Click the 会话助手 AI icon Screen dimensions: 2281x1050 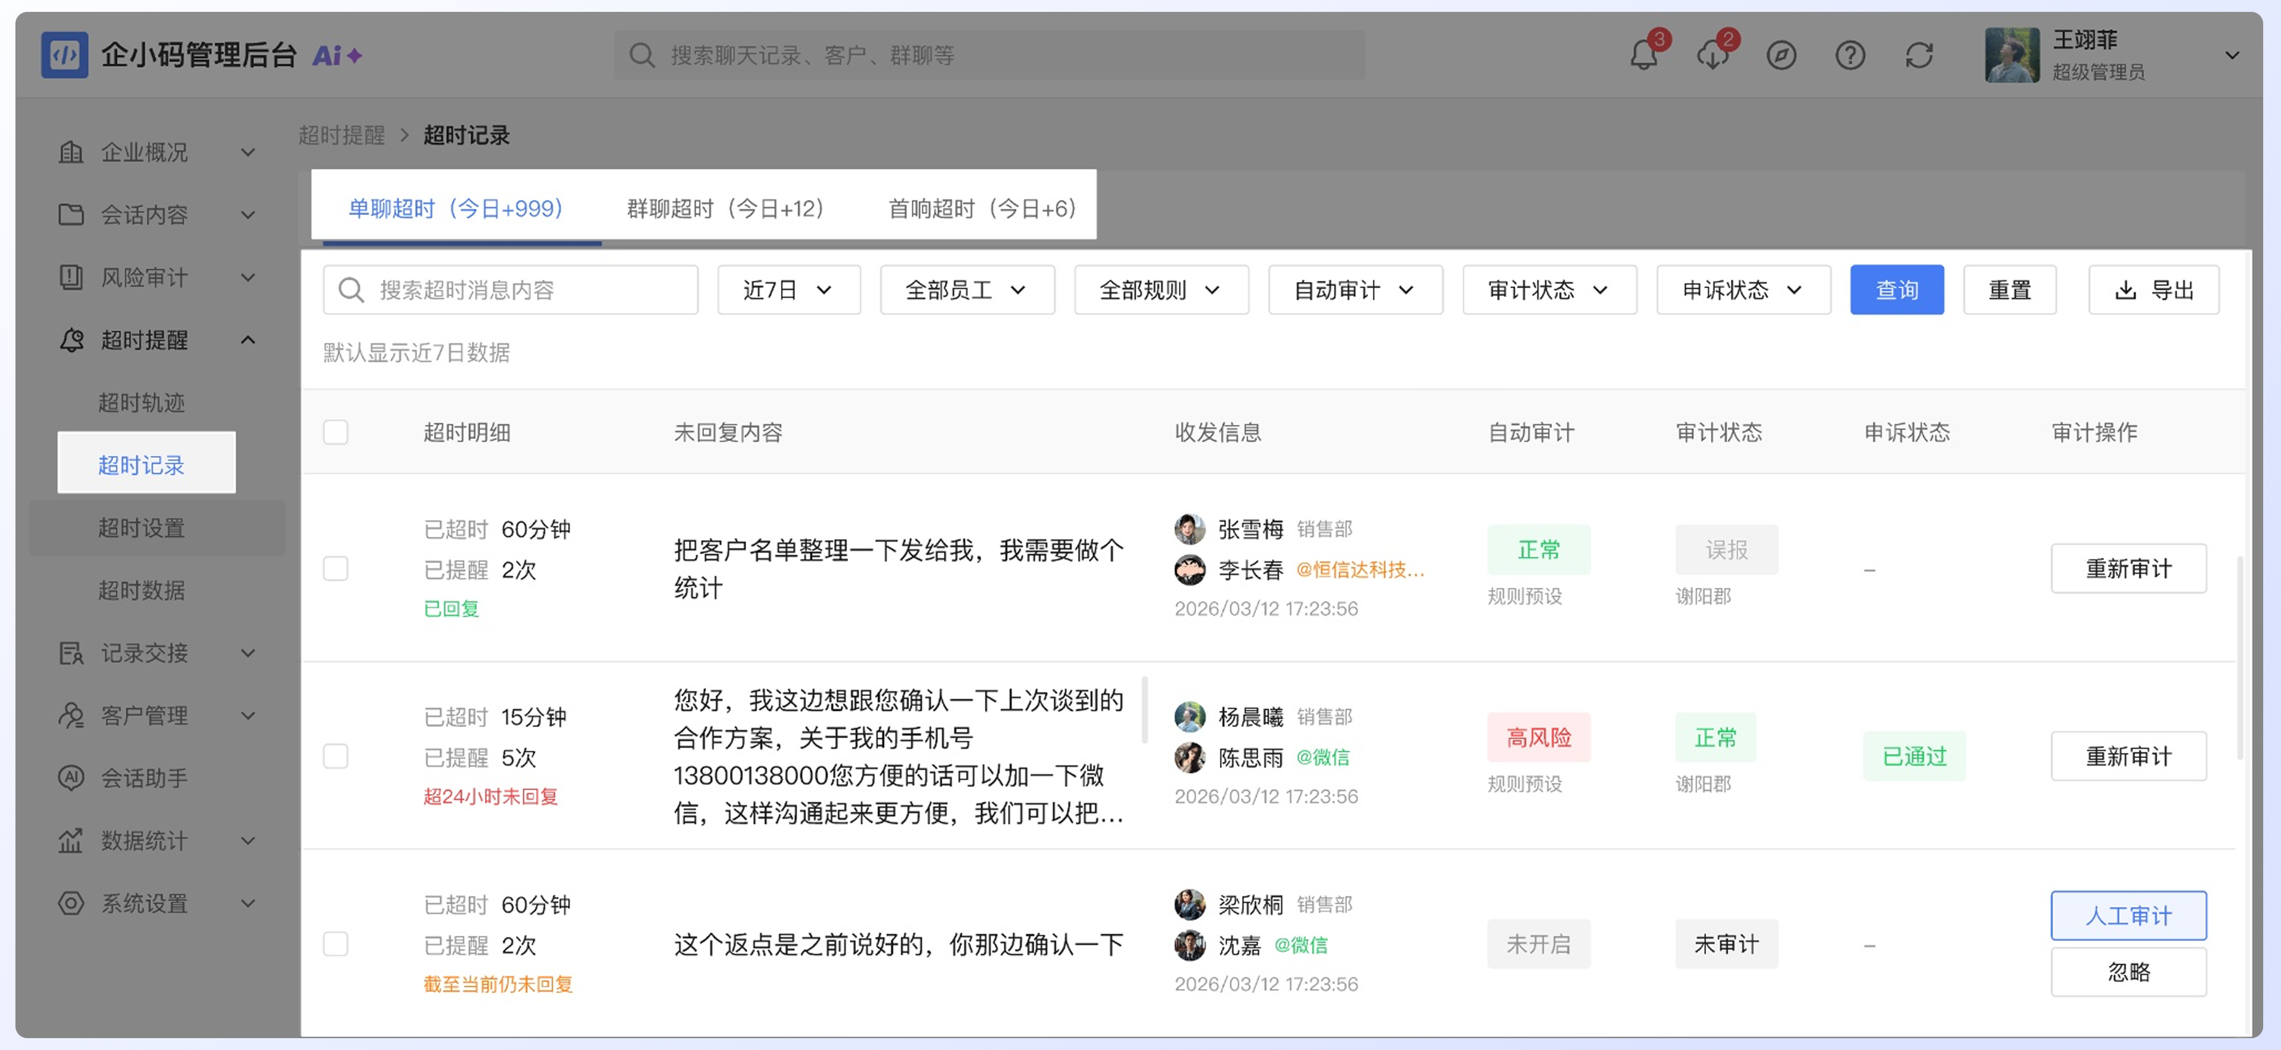click(71, 778)
